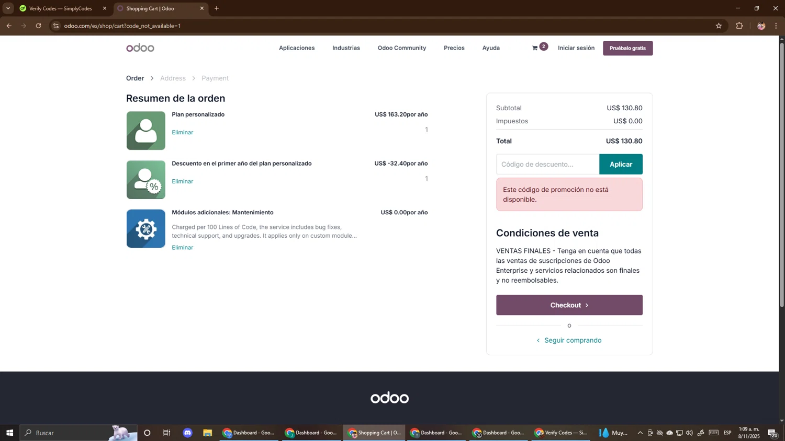This screenshot has height=441, width=785.
Task: Open the volume control in system tray
Action: pyautogui.click(x=689, y=433)
